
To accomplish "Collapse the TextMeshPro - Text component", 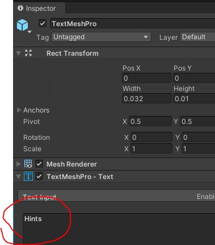I will click(19, 177).
